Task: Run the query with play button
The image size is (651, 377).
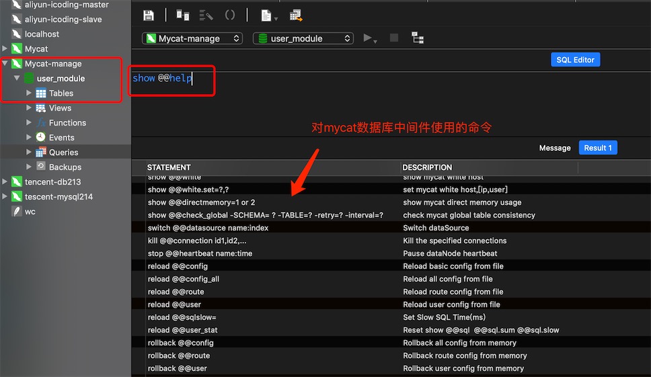Action: [367, 38]
